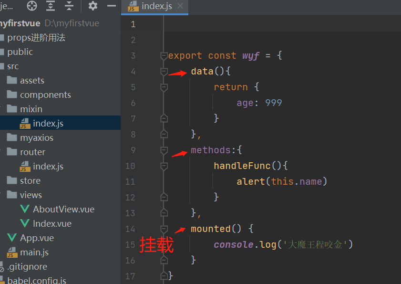Click the export keyword on line 3
This screenshot has width=401, height=284.
[x=185, y=55]
